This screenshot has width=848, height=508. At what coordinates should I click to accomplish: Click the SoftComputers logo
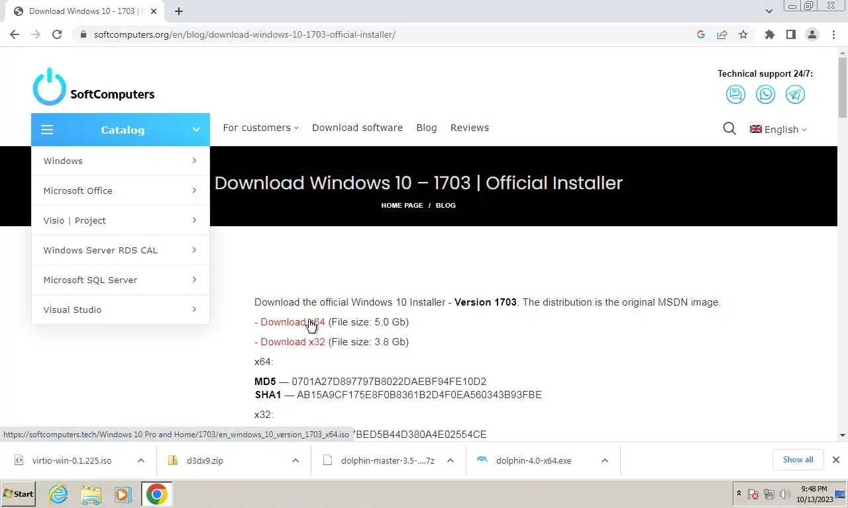tap(93, 87)
